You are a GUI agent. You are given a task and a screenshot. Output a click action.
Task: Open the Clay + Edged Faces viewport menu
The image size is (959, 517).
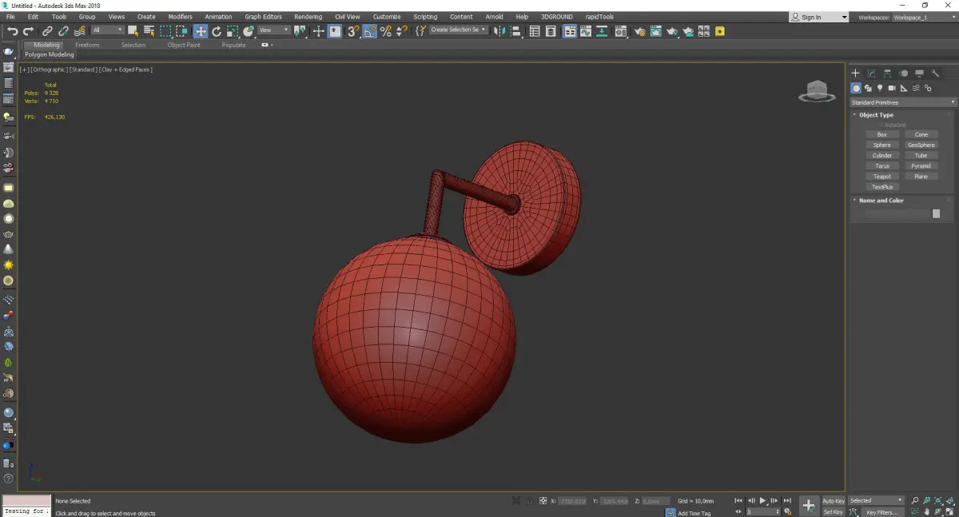point(125,70)
